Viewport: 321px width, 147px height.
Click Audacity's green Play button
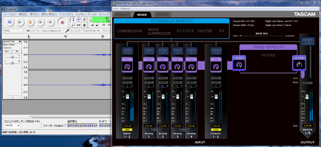(x=20, y=22)
